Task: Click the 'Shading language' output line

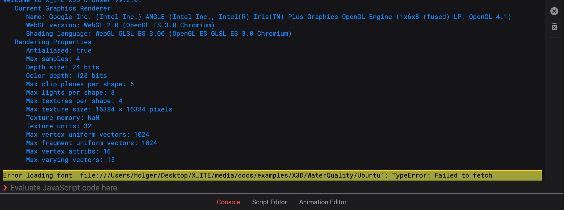Action: pyautogui.click(x=159, y=34)
